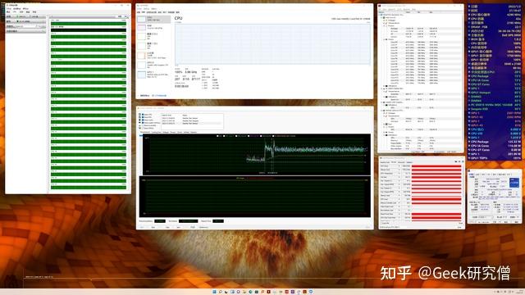
Task: Select GPU 0 in Task Manager sidebar
Action: (x=153, y=65)
